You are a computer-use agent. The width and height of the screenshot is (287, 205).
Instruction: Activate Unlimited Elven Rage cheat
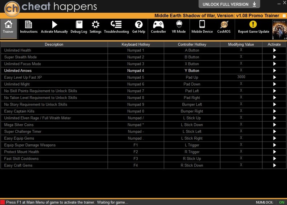[274, 118]
